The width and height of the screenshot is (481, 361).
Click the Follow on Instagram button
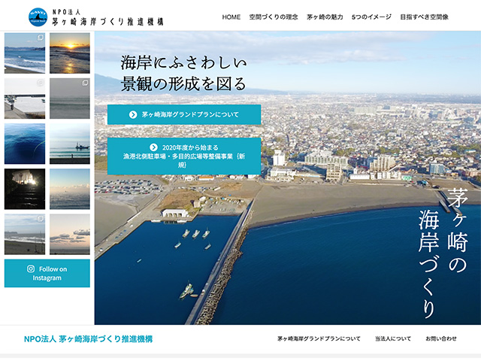[x=47, y=273]
